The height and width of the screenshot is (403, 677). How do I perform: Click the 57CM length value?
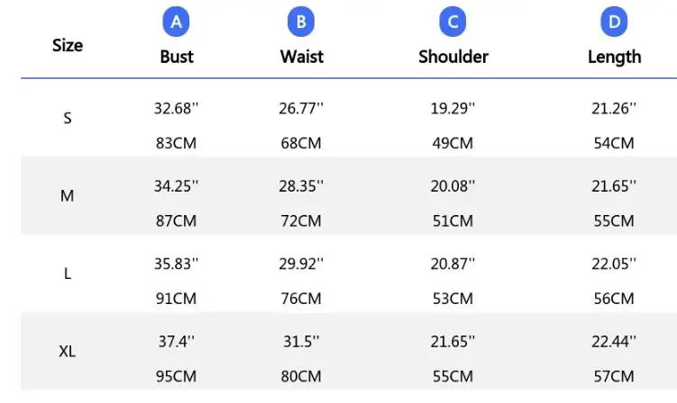pos(614,376)
